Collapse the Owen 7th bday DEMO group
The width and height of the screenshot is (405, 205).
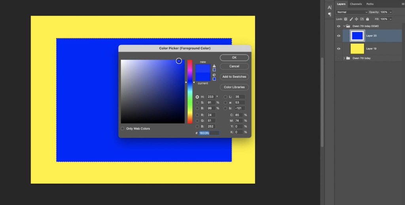pyautogui.click(x=344, y=26)
